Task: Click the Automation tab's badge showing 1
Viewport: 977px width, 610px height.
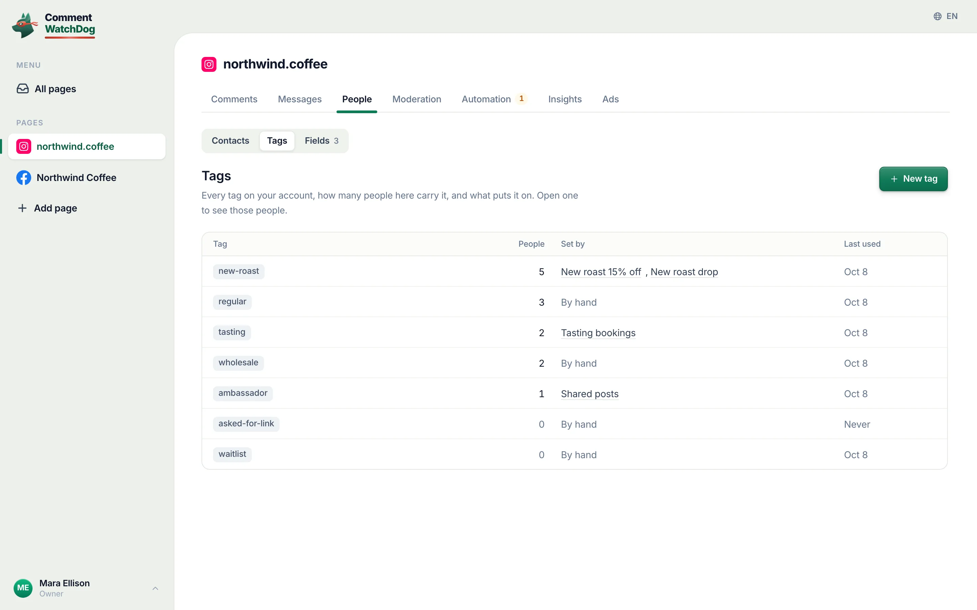Action: pos(521,99)
